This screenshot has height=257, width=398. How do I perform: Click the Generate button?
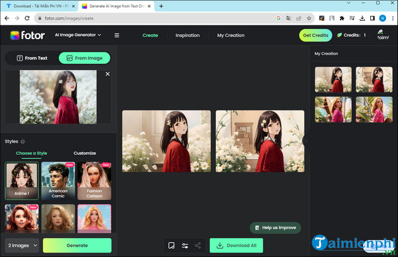pos(77,246)
